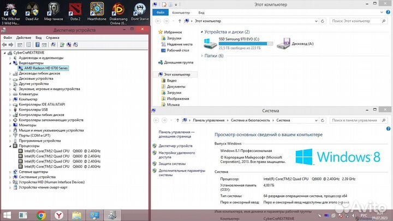Collapse the CyberCraftEXTREME root node
Viewport: 393px width, 221px height.
pyautogui.click(x=5, y=53)
